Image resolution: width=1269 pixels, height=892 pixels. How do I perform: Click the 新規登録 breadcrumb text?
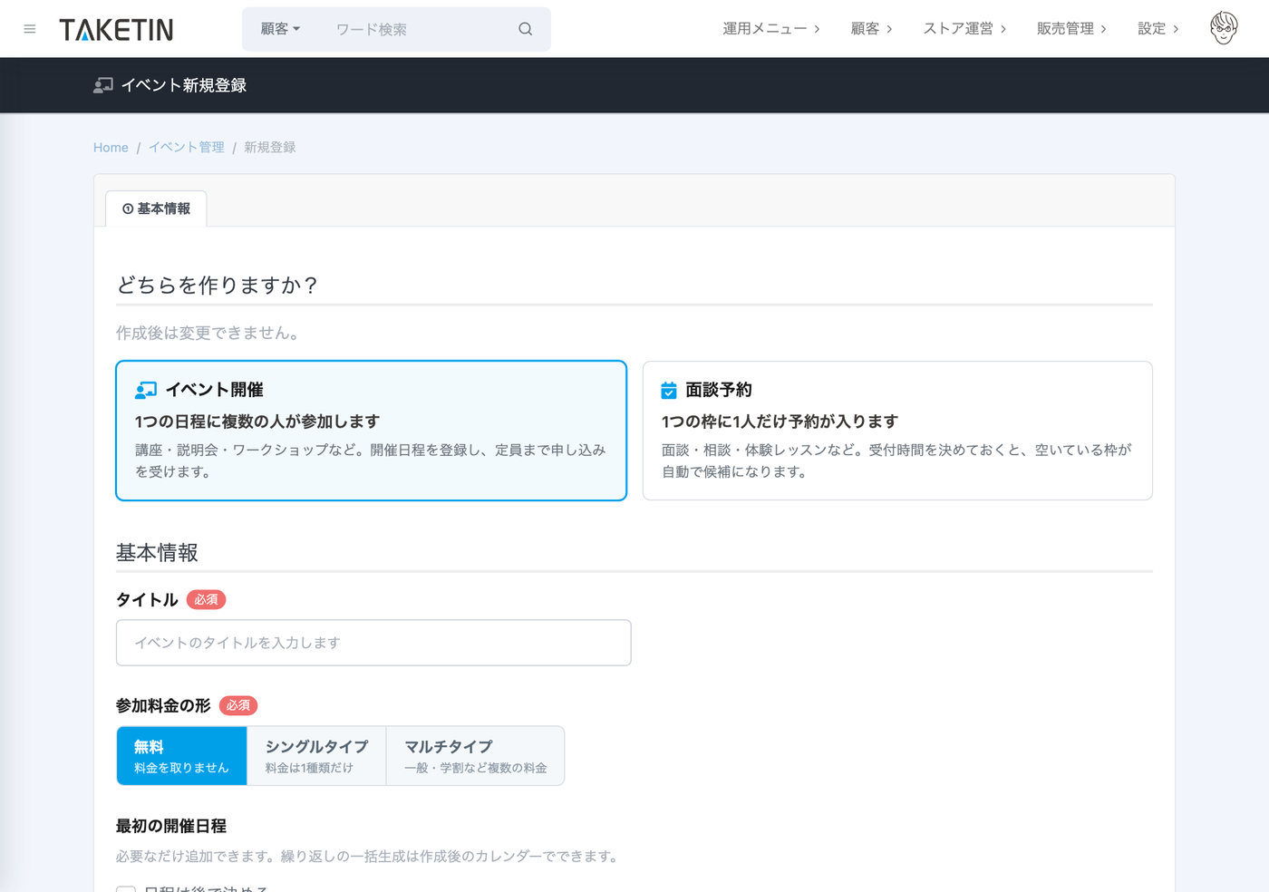270,148
